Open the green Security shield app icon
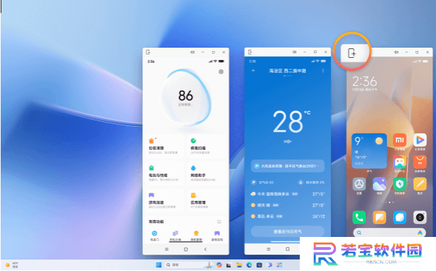436x271 pixels. (x=400, y=184)
